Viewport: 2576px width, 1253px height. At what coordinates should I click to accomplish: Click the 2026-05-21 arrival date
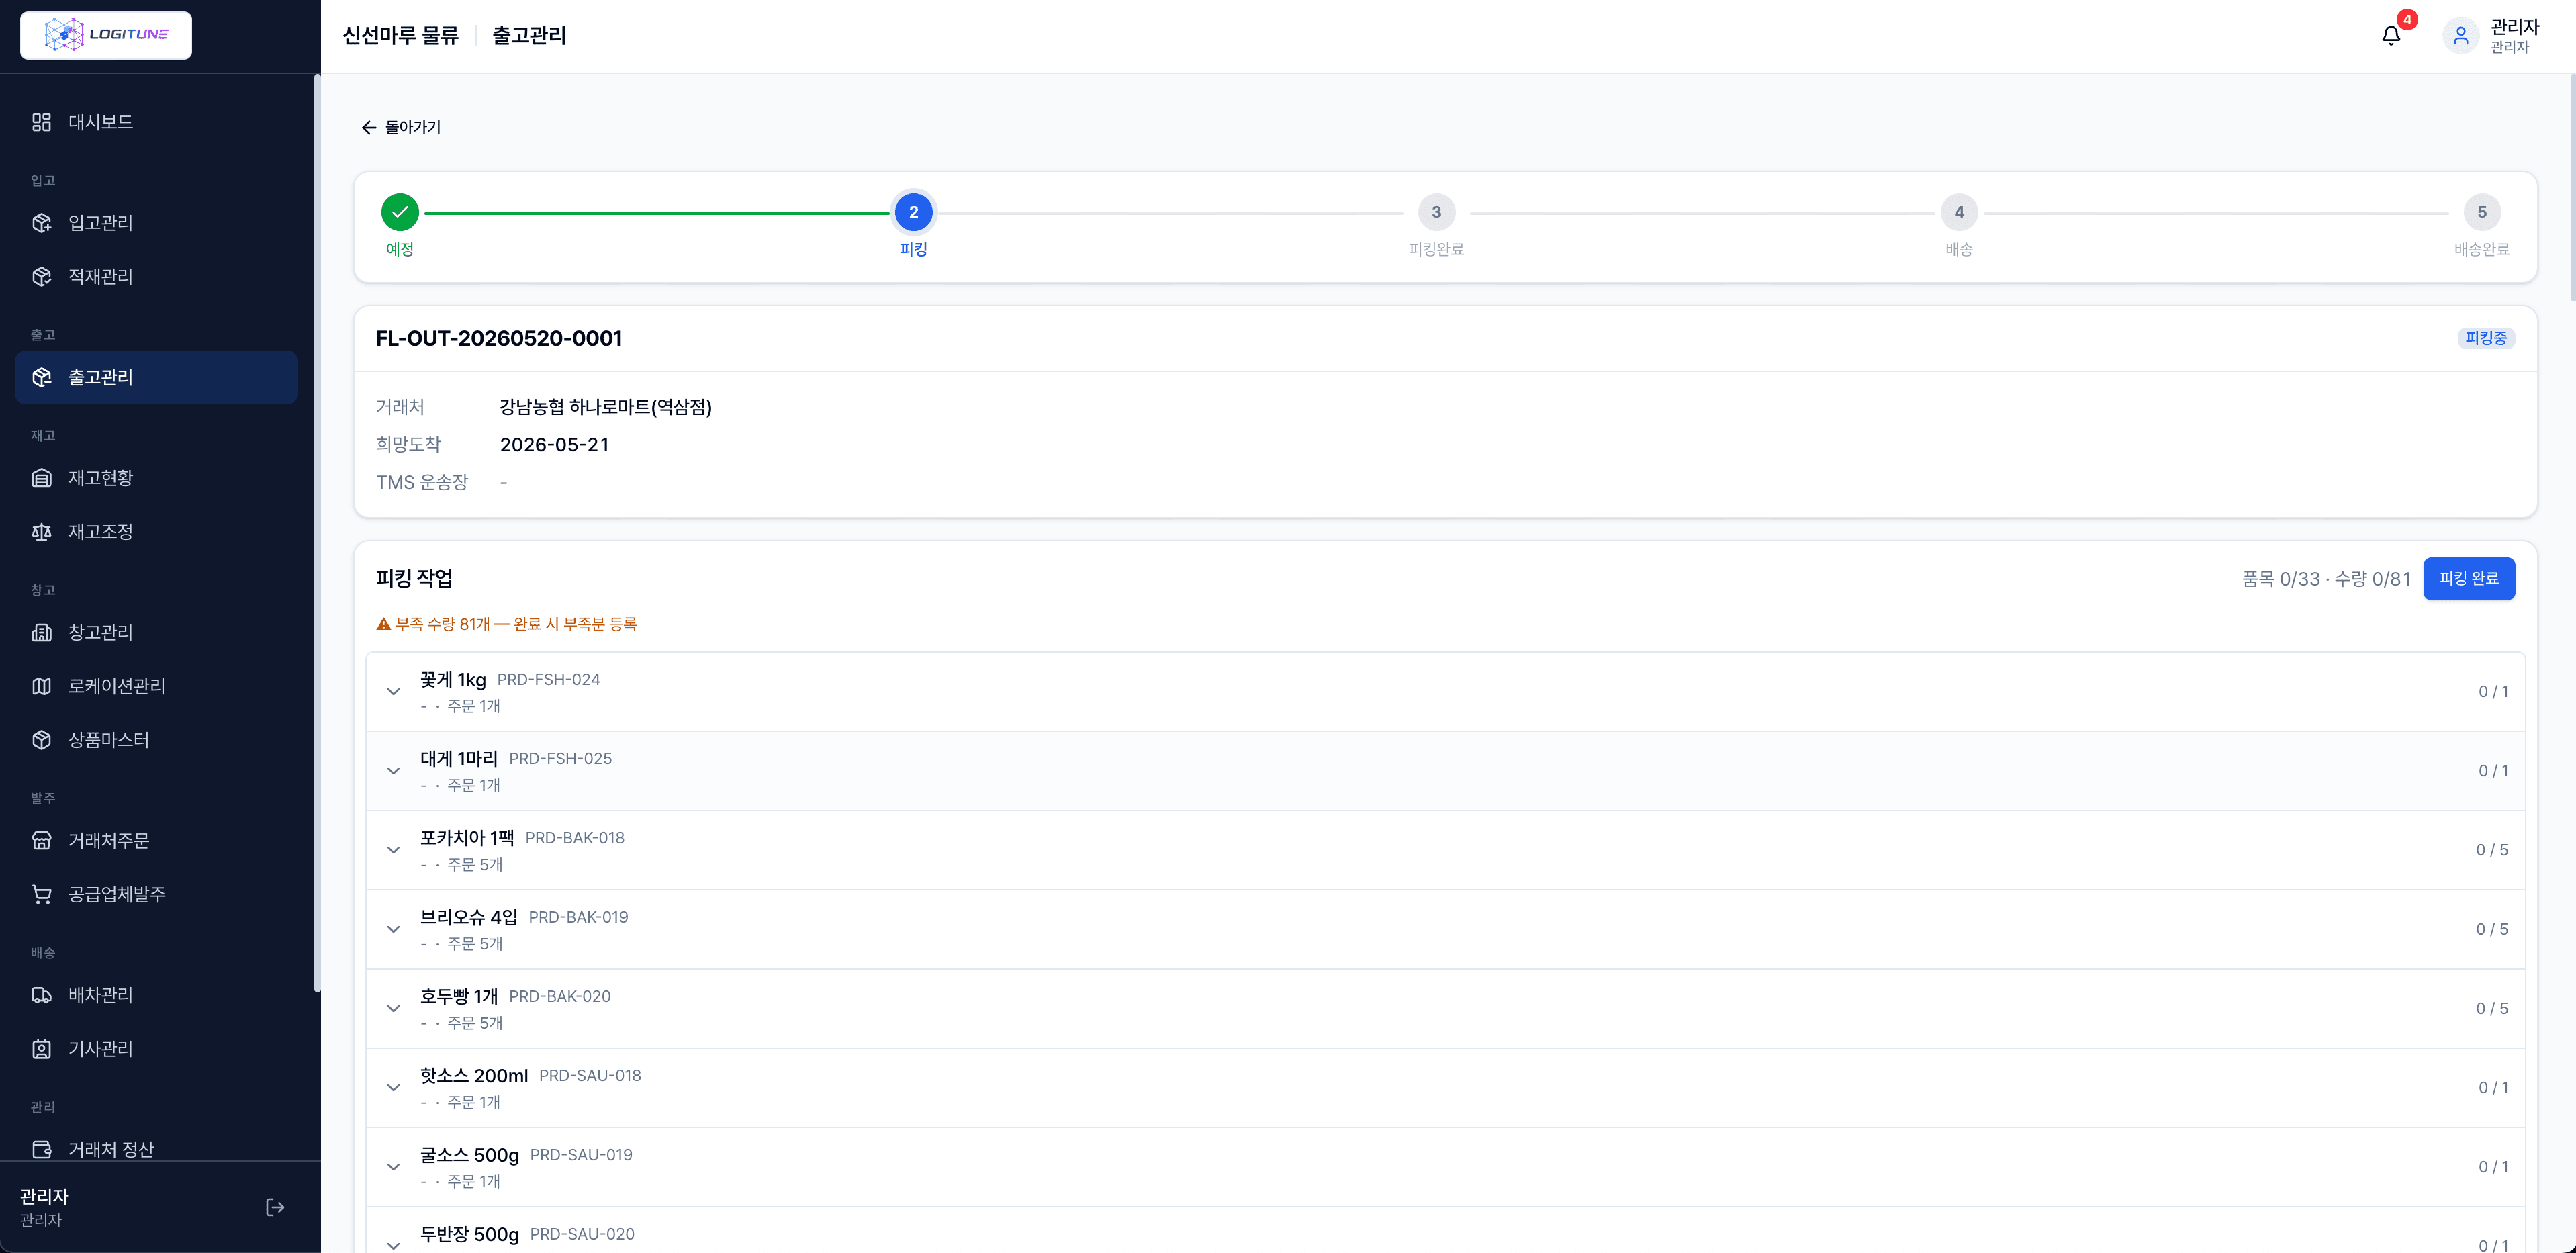coord(555,445)
